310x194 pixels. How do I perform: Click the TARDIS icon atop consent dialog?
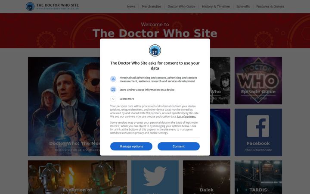click(155, 50)
